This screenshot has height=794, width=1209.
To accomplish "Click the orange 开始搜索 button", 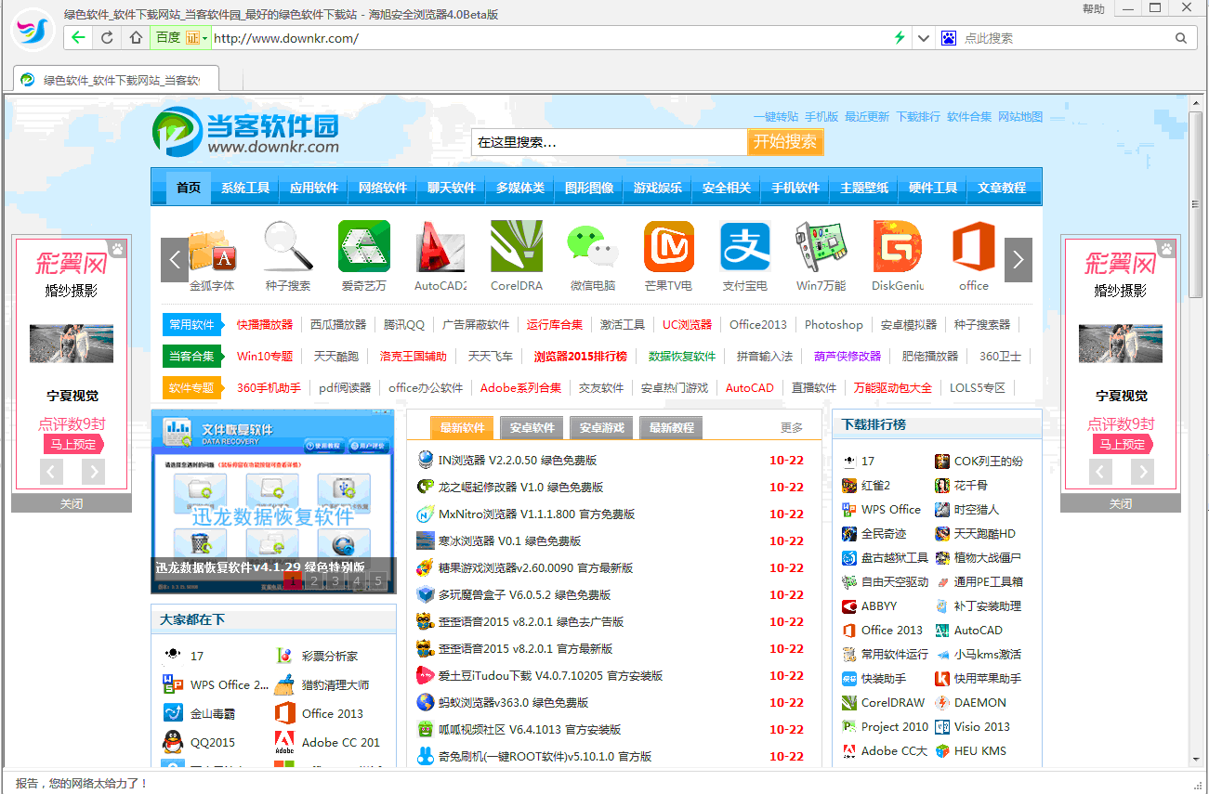I will coord(785,142).
